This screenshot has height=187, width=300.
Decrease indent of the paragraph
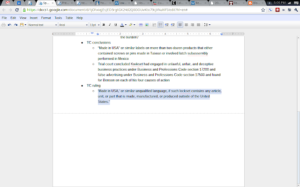pos(167,25)
